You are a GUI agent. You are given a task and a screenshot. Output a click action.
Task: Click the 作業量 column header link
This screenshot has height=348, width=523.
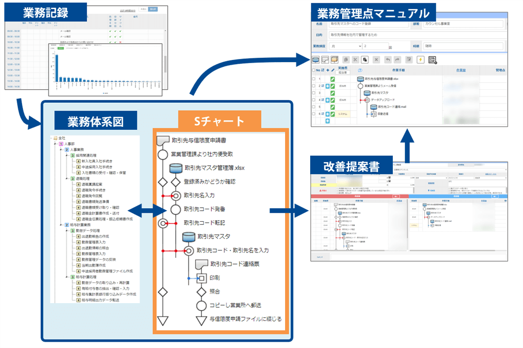coord(461,69)
